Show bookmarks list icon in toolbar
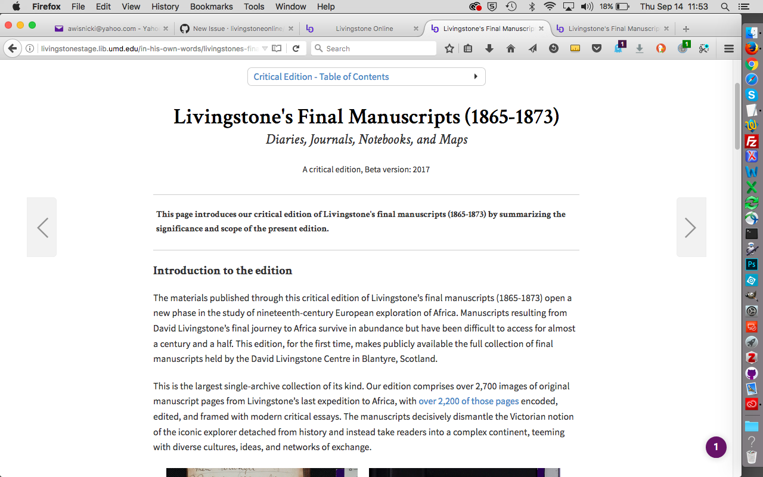The image size is (763, 477). click(469, 49)
